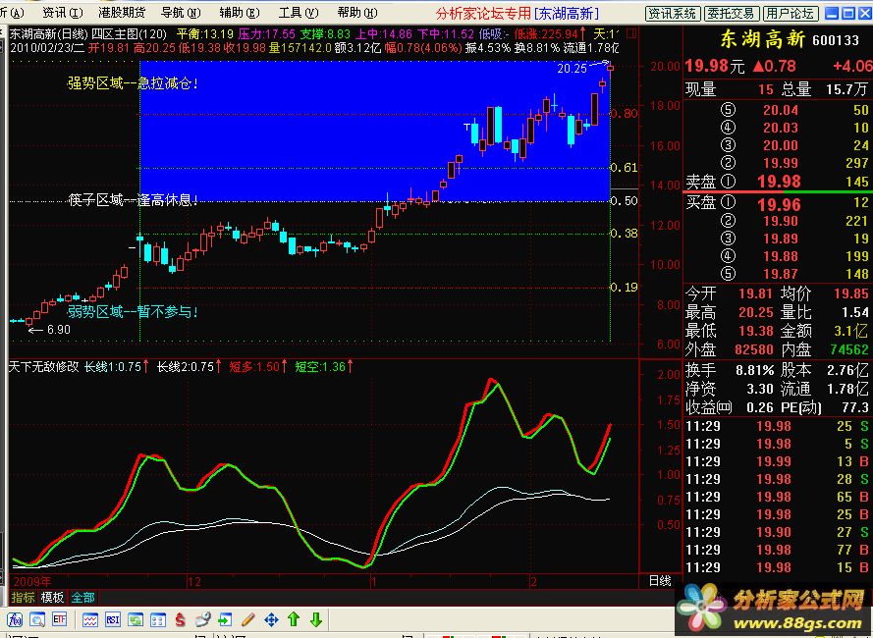Click the green up arrow icon
The height and width of the screenshot is (638, 873).
point(294,619)
